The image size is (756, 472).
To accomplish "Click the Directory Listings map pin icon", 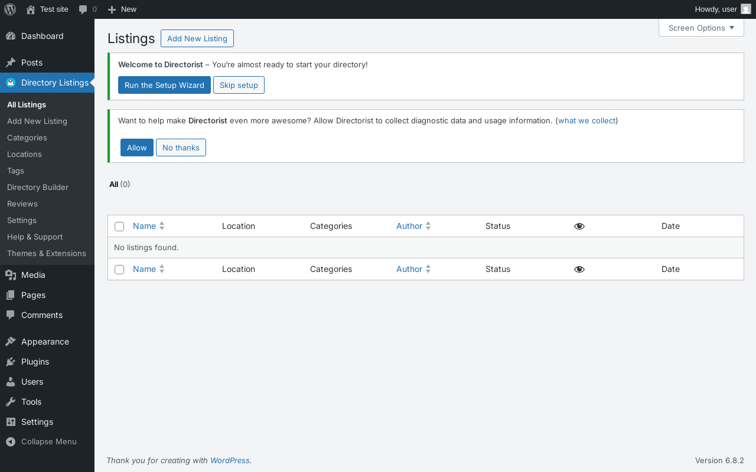I will click(11, 83).
